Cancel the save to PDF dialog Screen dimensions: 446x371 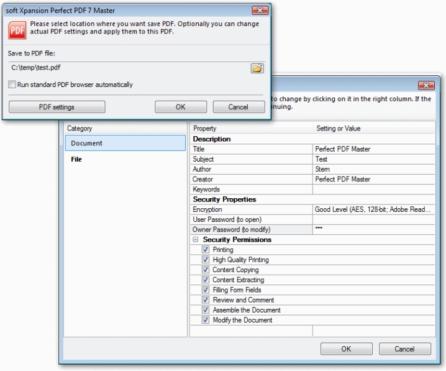pos(239,107)
